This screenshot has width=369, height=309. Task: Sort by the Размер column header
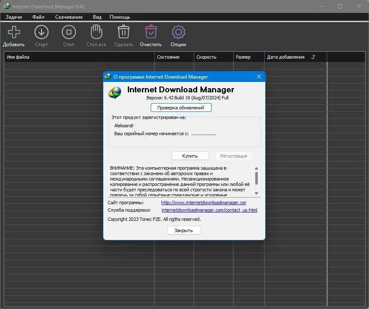click(x=249, y=57)
